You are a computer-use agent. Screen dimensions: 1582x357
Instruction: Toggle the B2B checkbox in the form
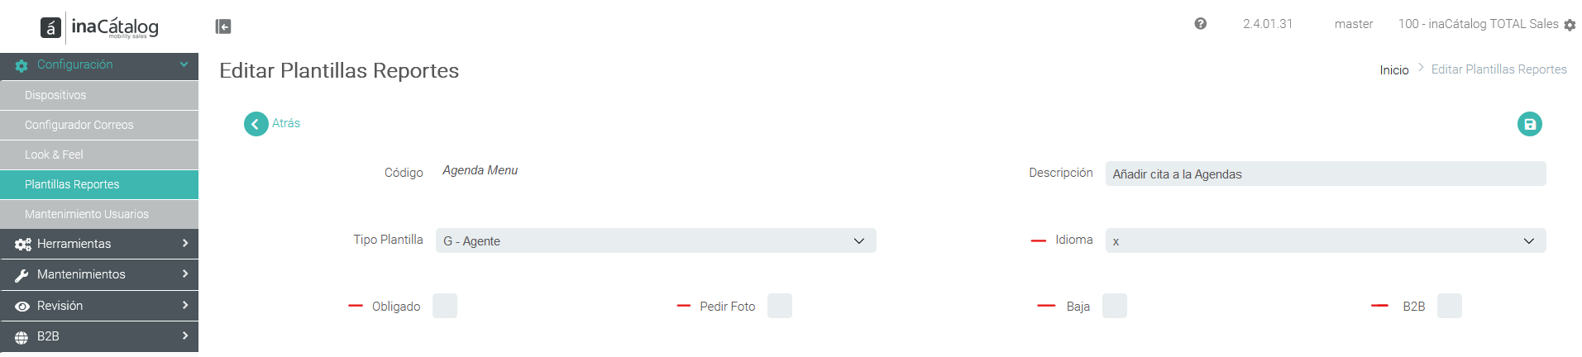[1450, 306]
